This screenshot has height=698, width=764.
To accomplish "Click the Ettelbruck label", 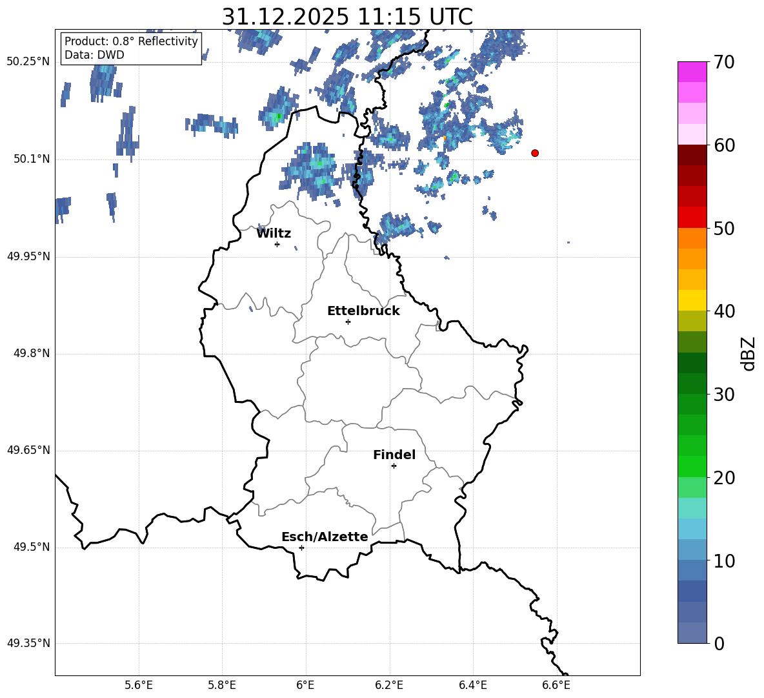I will coord(363,311).
